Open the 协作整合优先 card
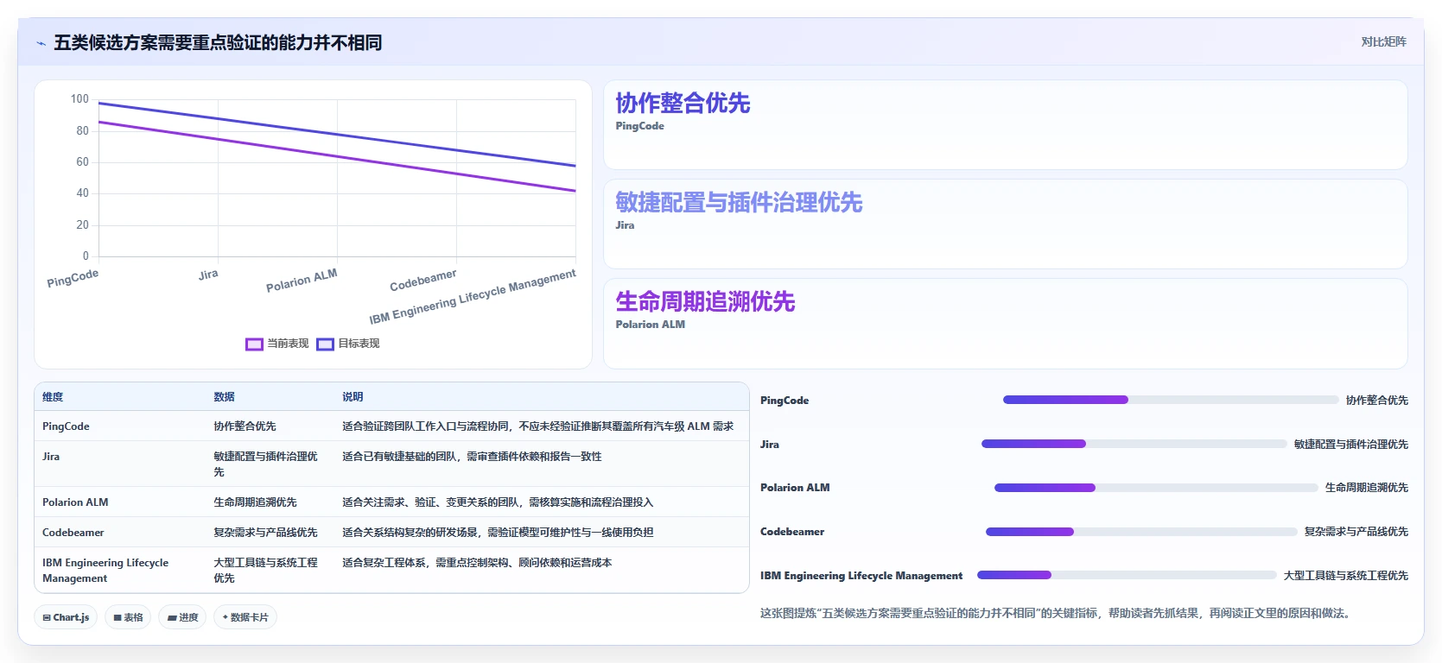This screenshot has width=1442, height=663. [1005, 124]
